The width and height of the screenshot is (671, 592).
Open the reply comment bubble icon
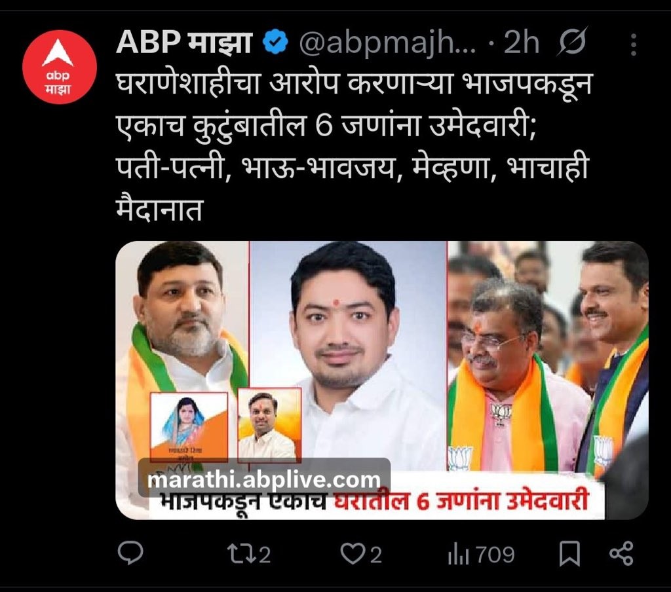(x=130, y=553)
